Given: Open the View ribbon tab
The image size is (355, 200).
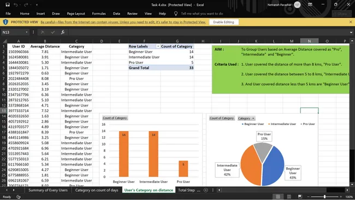Looking at the screenshot, I should click(x=148, y=14).
